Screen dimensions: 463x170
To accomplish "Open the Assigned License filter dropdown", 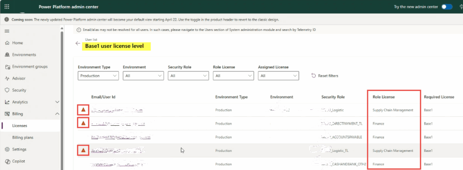I will [x=279, y=76].
